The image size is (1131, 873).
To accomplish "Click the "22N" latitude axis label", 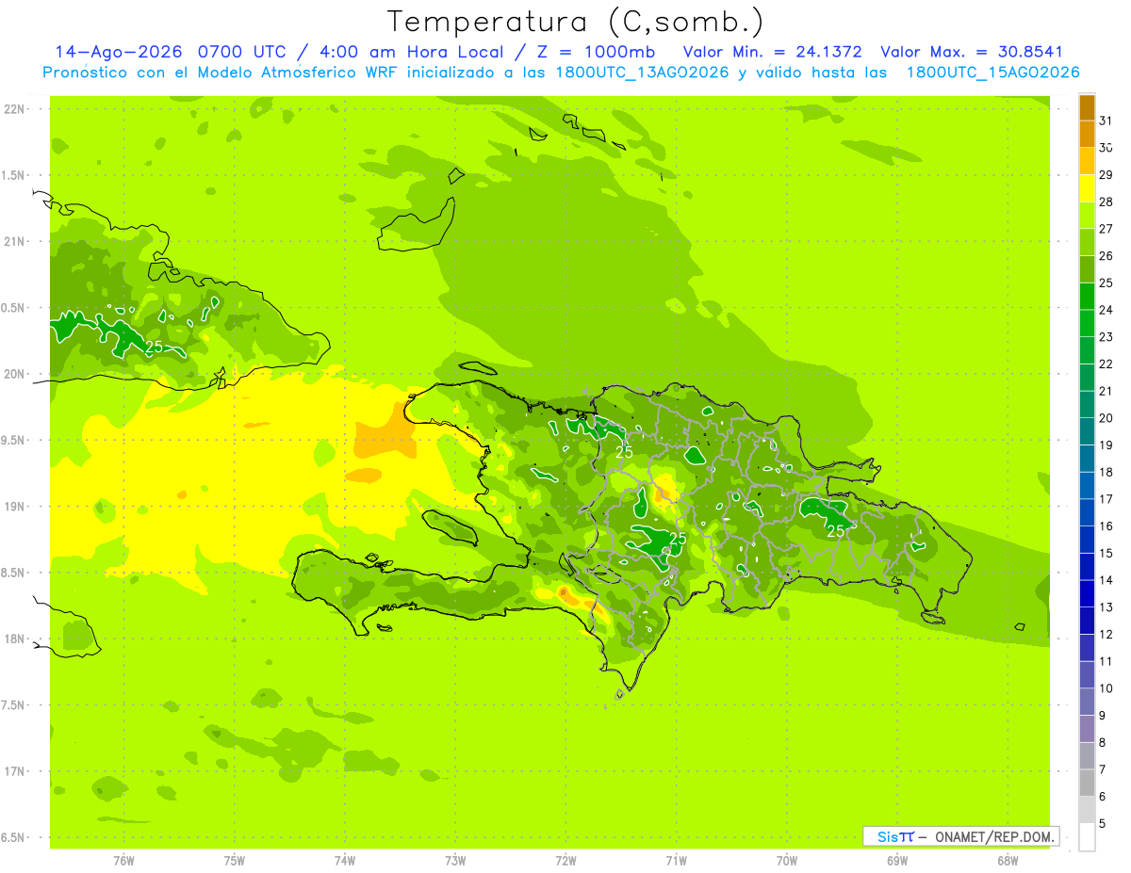I will (x=13, y=108).
